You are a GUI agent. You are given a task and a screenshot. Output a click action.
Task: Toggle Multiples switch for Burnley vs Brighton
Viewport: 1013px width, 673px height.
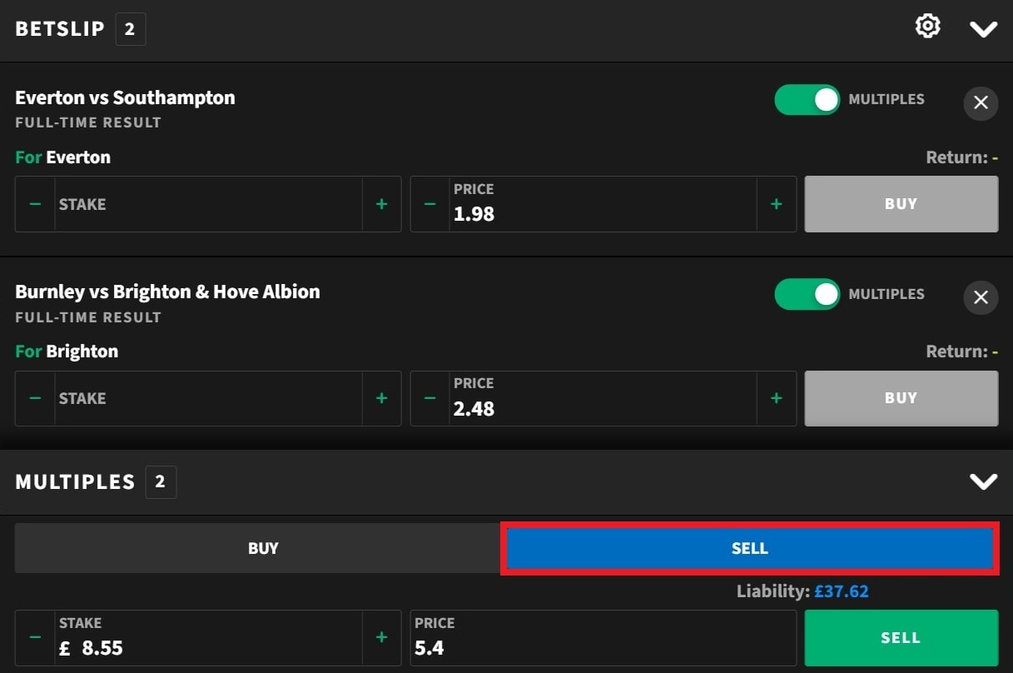click(x=807, y=294)
